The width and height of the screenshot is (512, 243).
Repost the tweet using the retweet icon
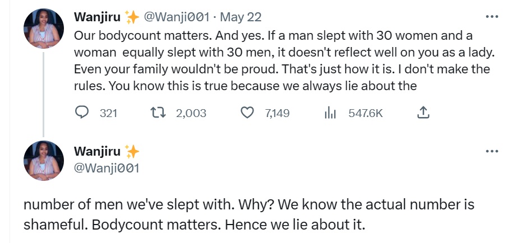tap(160, 113)
